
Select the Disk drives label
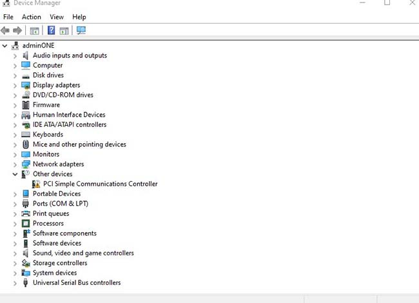coord(48,75)
